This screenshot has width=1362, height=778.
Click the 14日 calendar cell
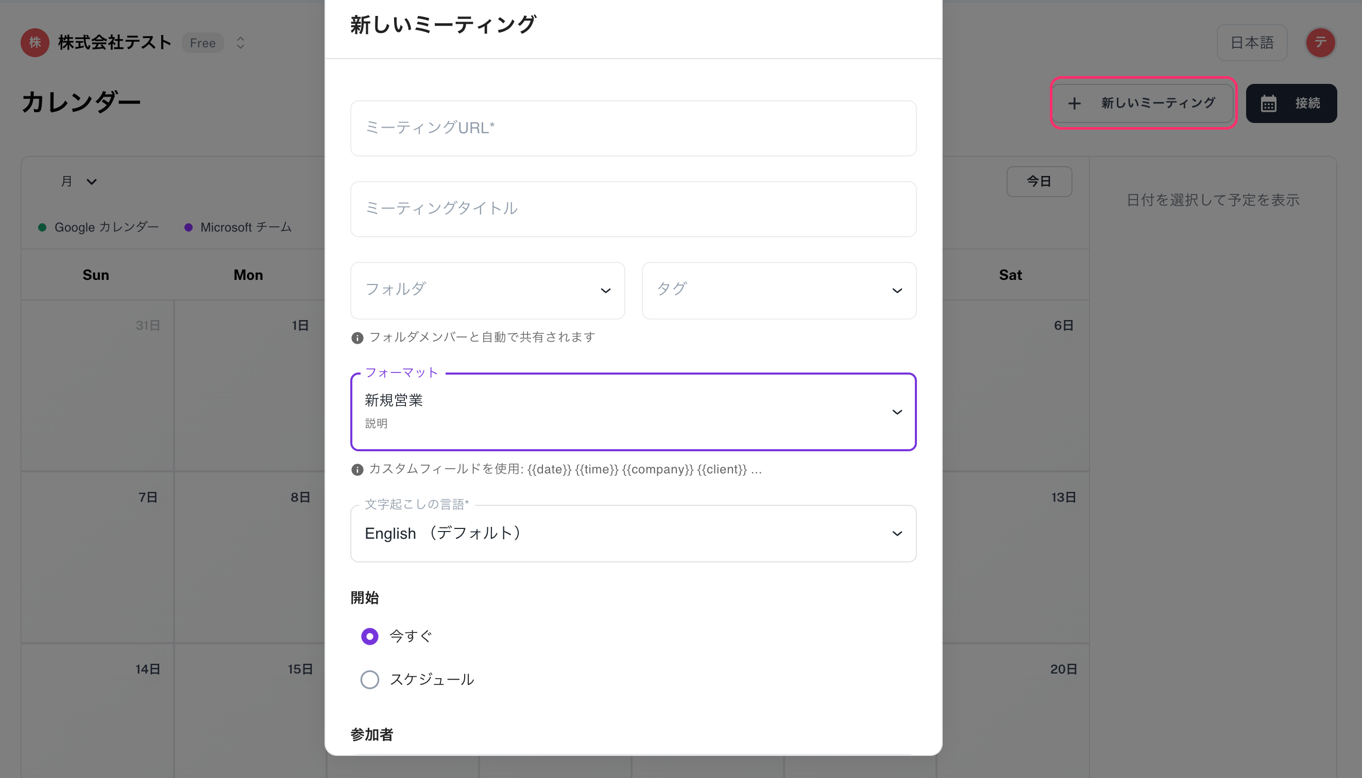97,711
